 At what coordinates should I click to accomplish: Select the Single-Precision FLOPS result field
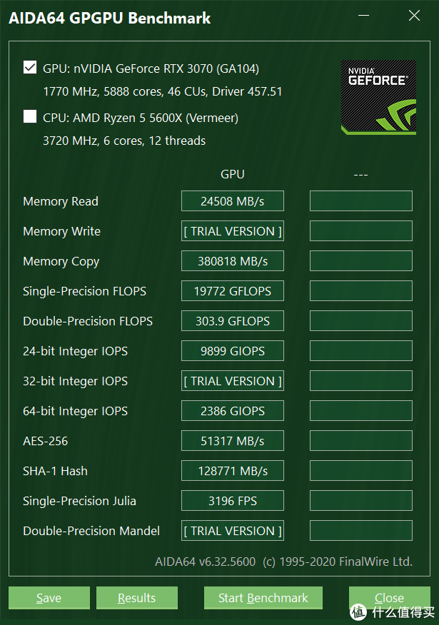pyautogui.click(x=232, y=290)
